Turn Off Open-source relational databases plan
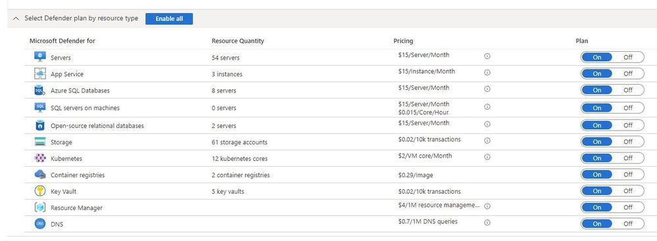Screen dimensions: 657x241 pyautogui.click(x=627, y=125)
